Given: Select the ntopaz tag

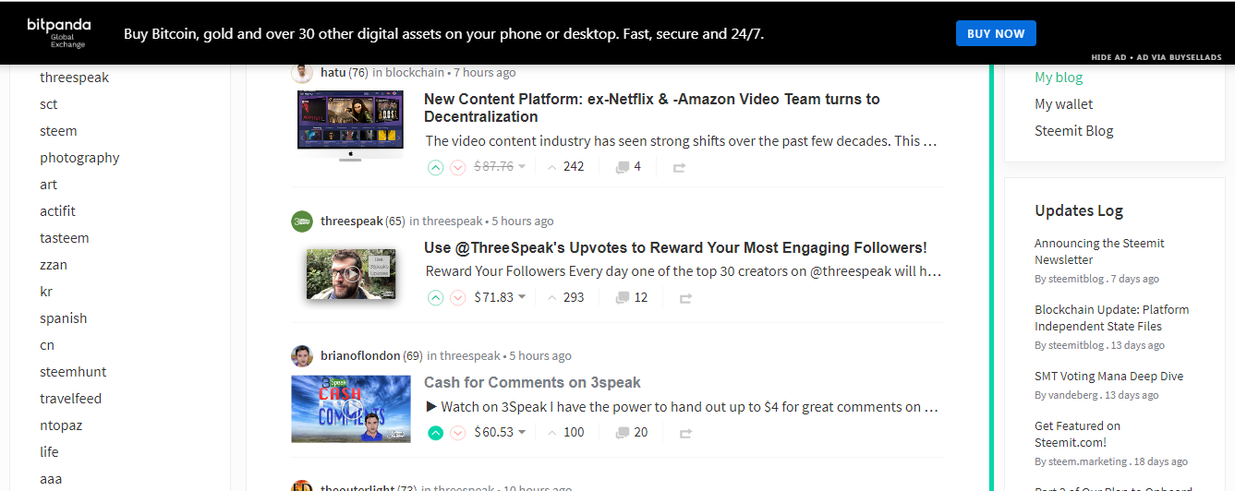Looking at the screenshot, I should pos(62,425).
